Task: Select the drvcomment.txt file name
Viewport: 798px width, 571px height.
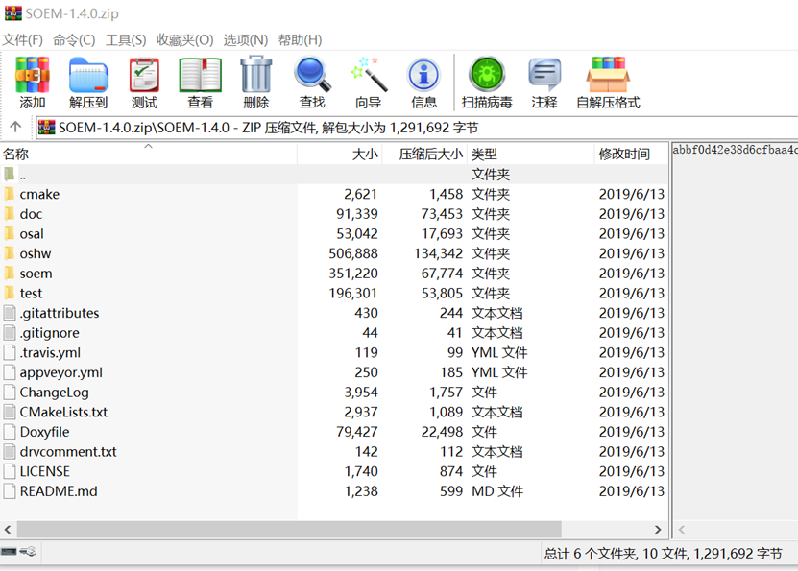Action: tap(68, 451)
